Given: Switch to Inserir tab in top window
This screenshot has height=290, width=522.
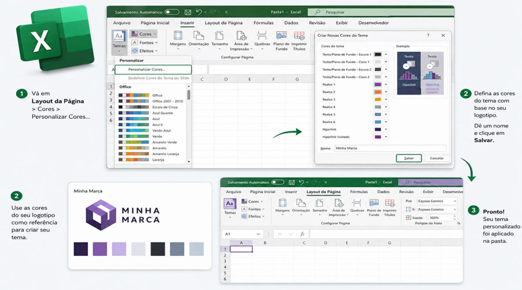Looking at the screenshot, I should 187,23.
